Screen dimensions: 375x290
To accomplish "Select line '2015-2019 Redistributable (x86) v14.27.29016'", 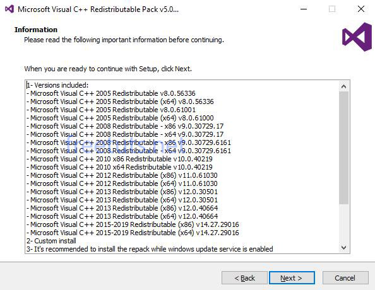I will click(133, 224).
